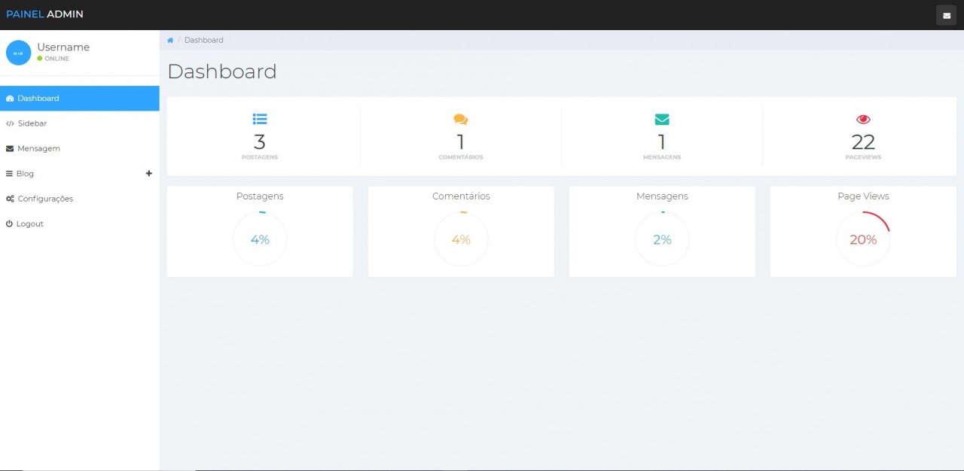Click the PAINEL ADMIN logo
This screenshot has height=471, width=964.
44,14
